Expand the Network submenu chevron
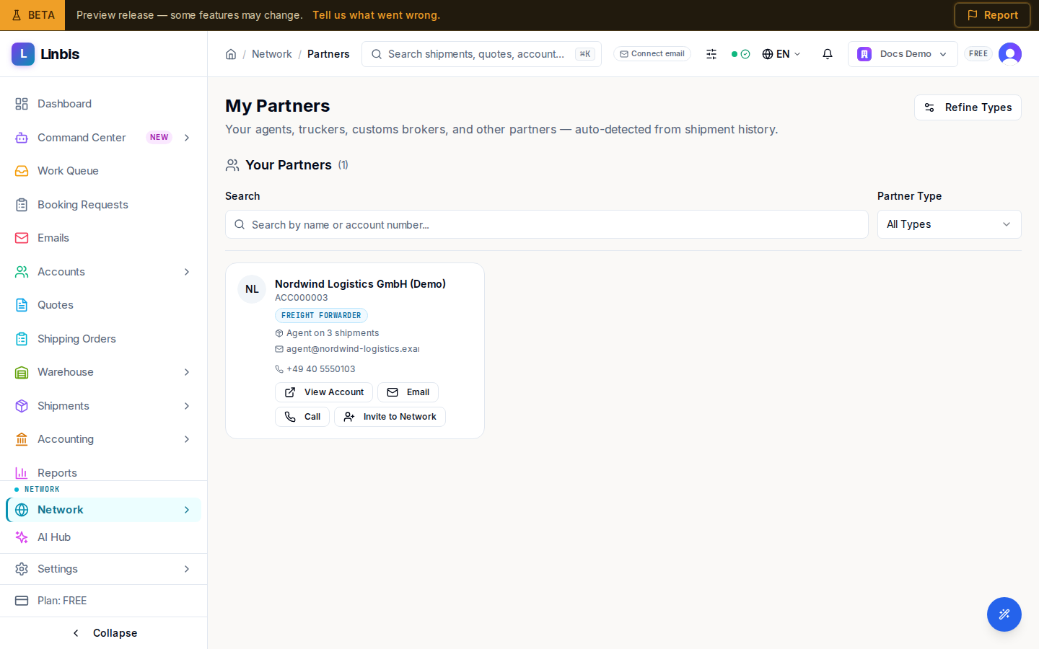1039x649 pixels. pyautogui.click(x=187, y=510)
